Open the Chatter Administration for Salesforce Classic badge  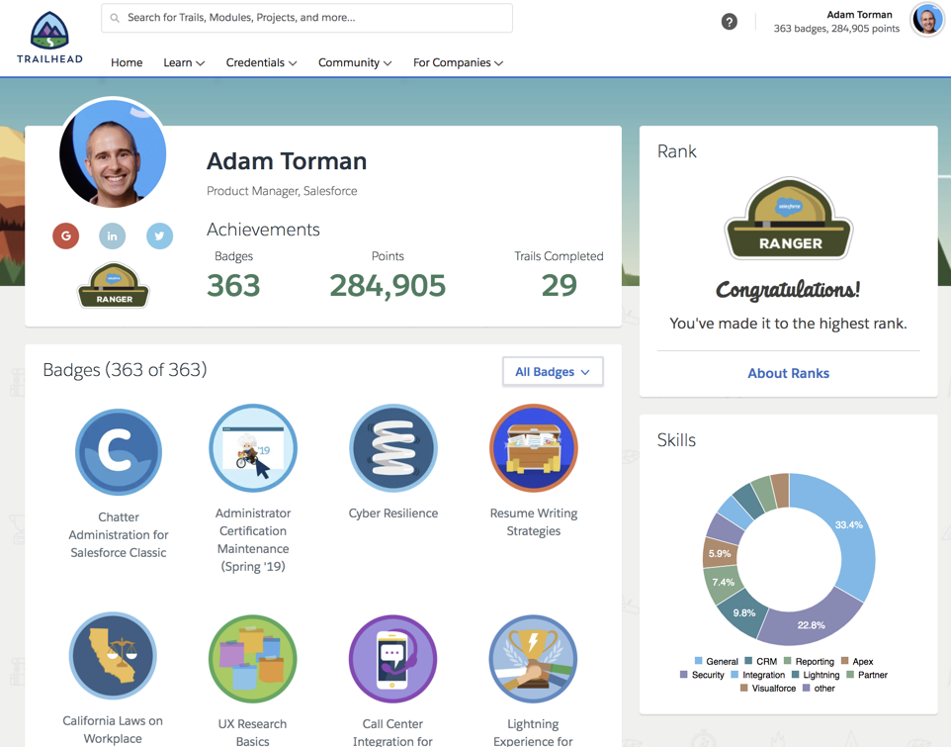tap(118, 448)
